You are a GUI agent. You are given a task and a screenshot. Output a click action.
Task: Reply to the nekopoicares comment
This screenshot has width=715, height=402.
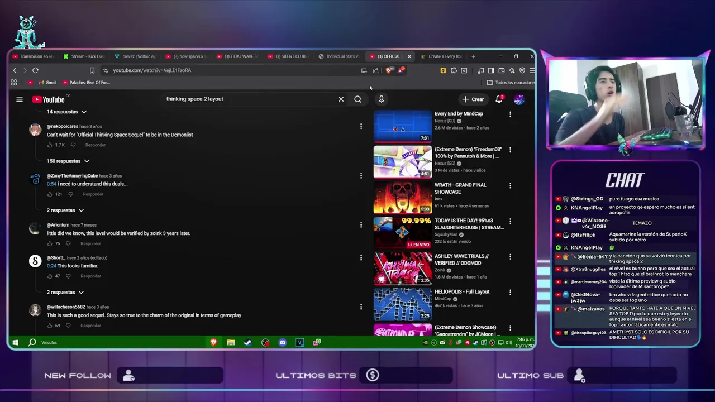pos(96,145)
